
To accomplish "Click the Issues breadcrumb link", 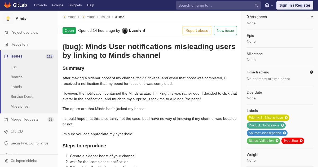I will coord(105,17).
